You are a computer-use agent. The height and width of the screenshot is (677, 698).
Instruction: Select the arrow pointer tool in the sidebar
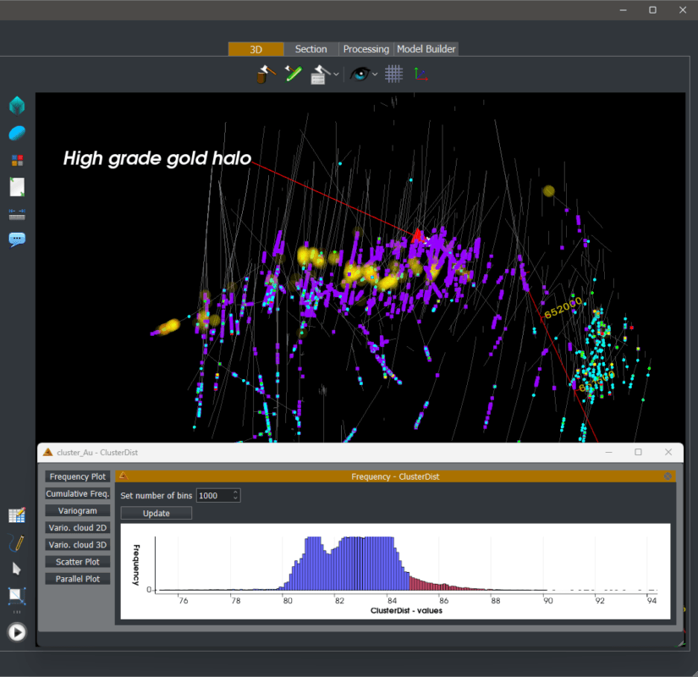16,567
